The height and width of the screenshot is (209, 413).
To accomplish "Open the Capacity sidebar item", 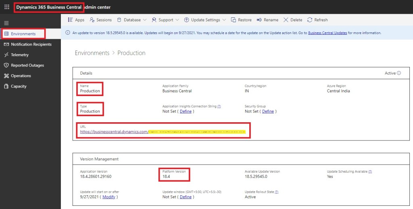I will (x=19, y=86).
